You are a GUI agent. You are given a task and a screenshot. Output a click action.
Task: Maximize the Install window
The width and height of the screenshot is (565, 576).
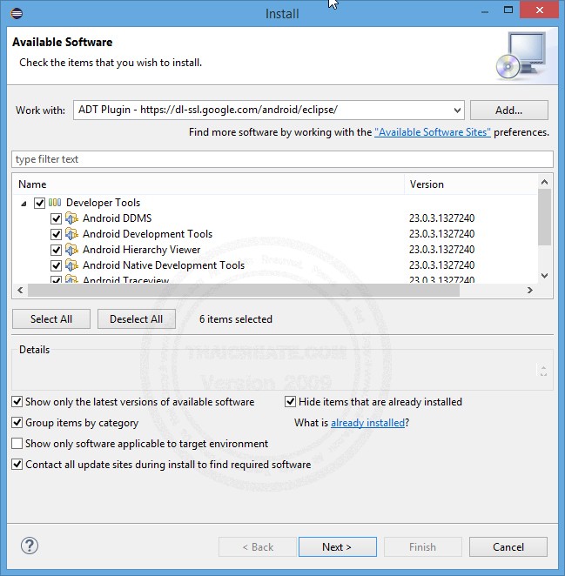(x=508, y=10)
